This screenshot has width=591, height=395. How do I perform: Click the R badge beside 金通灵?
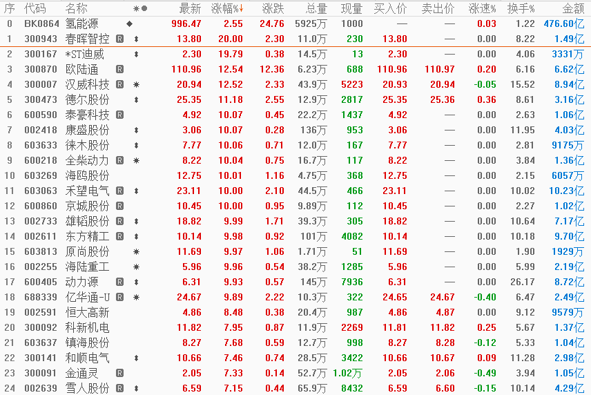click(x=120, y=373)
